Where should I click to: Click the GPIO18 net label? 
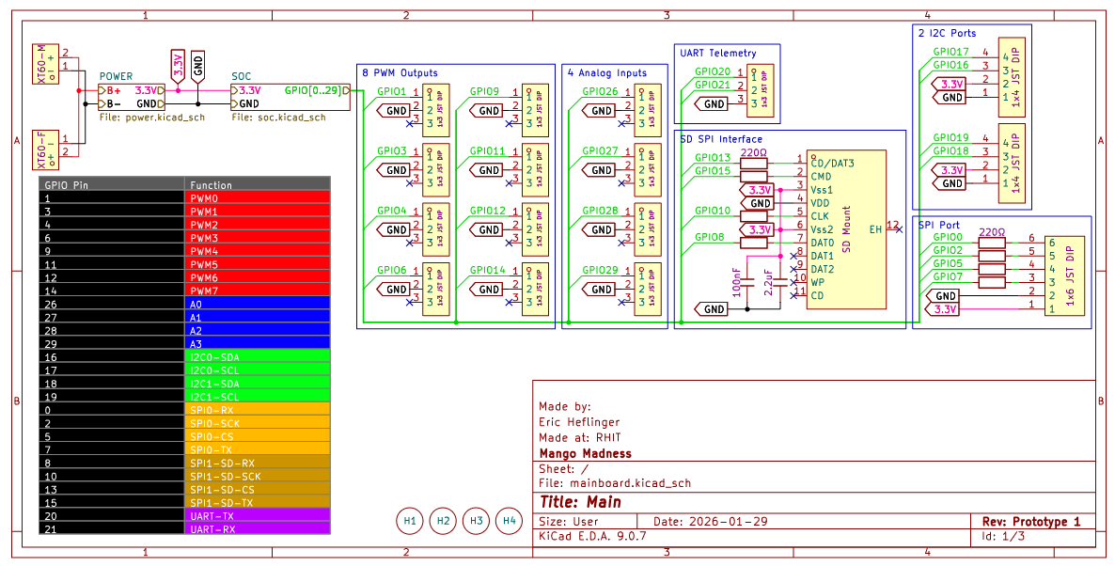click(x=950, y=150)
